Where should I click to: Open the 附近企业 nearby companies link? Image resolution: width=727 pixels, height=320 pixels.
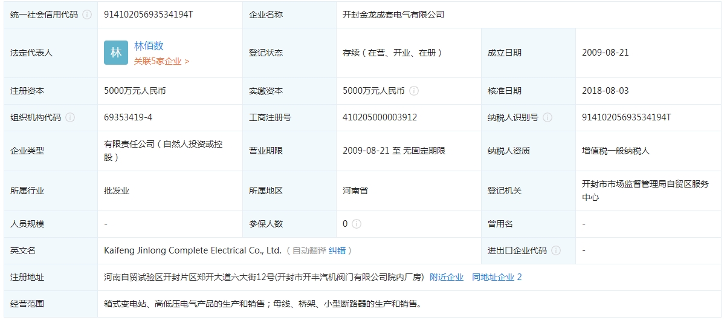[x=447, y=277]
